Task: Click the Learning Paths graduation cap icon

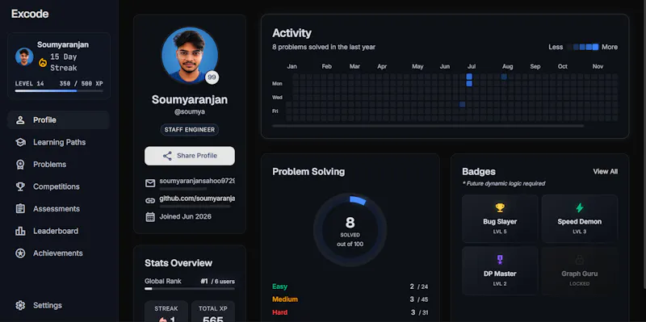Action: [20, 143]
